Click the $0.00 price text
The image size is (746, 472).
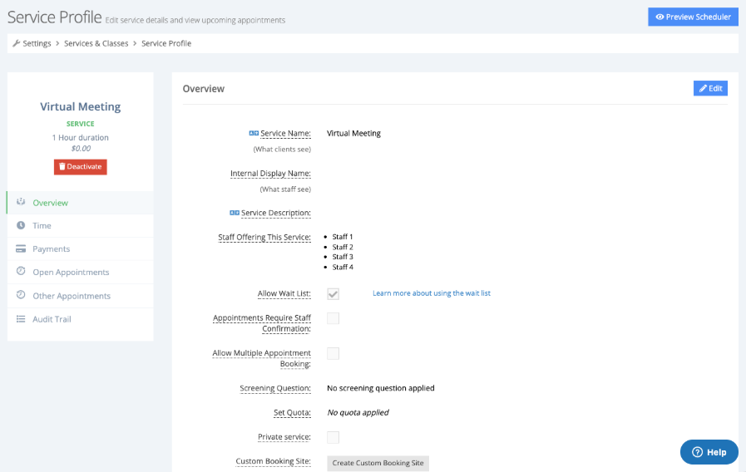(81, 148)
